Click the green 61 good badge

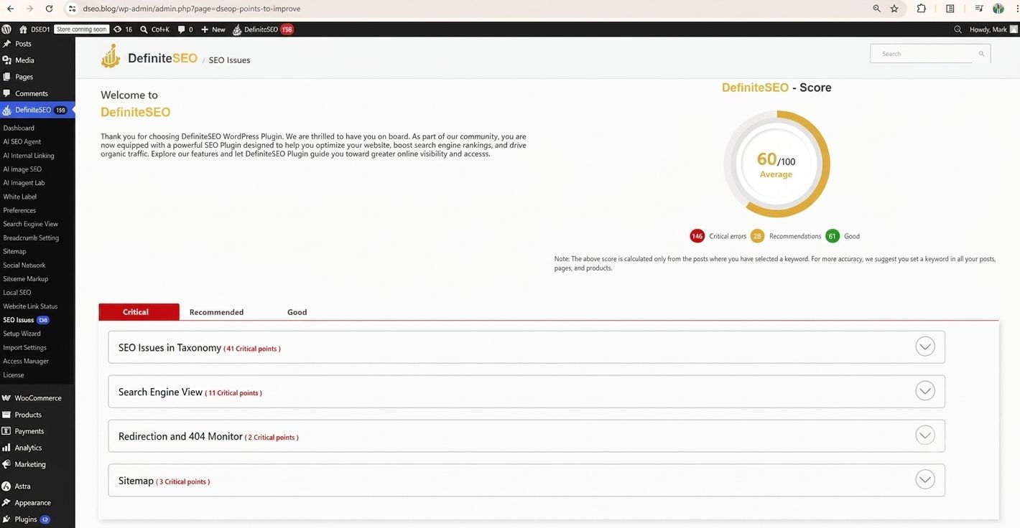click(833, 236)
